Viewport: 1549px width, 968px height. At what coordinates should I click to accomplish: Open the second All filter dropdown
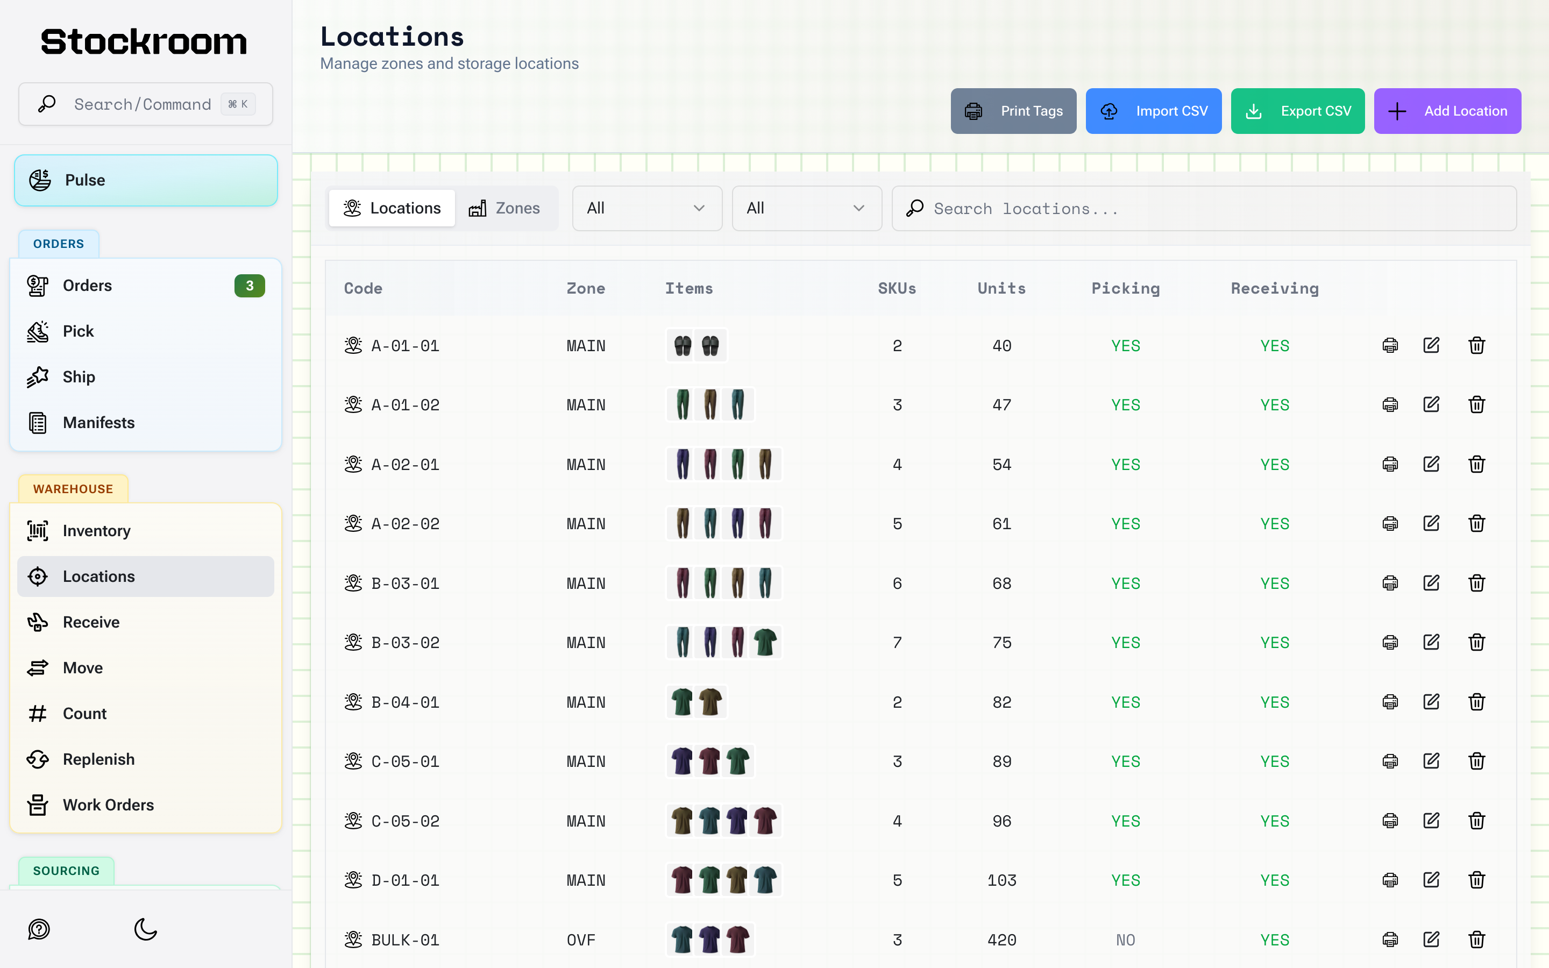(x=807, y=208)
